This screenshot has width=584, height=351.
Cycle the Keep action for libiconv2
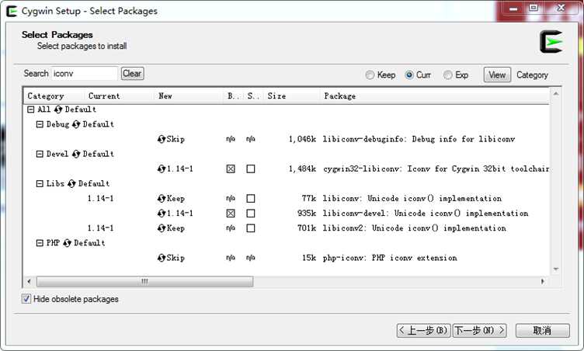point(162,228)
